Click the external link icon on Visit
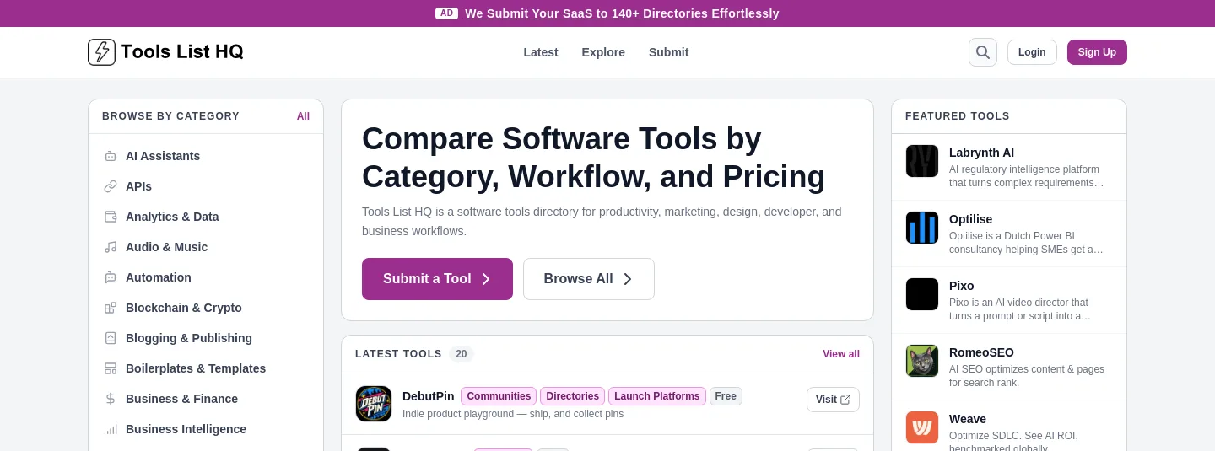 (845, 400)
